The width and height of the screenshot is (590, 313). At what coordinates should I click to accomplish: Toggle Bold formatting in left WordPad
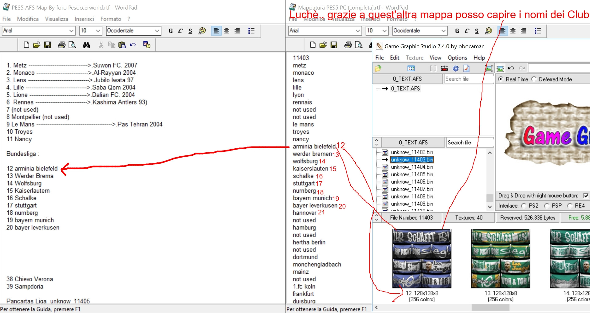point(171,31)
